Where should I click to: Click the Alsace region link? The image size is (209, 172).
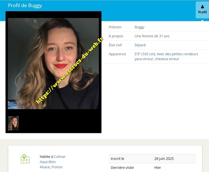click(45, 167)
